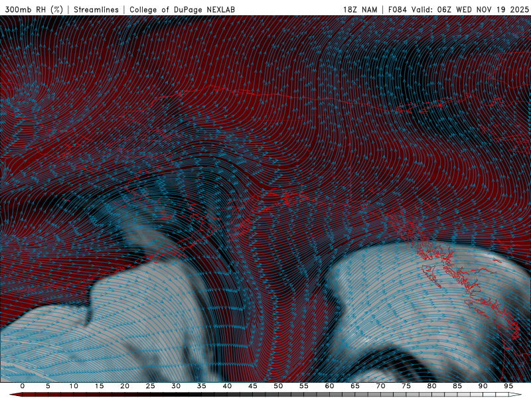531x398 pixels.
Task: Click the colorbar label "45"
Action: (253, 386)
